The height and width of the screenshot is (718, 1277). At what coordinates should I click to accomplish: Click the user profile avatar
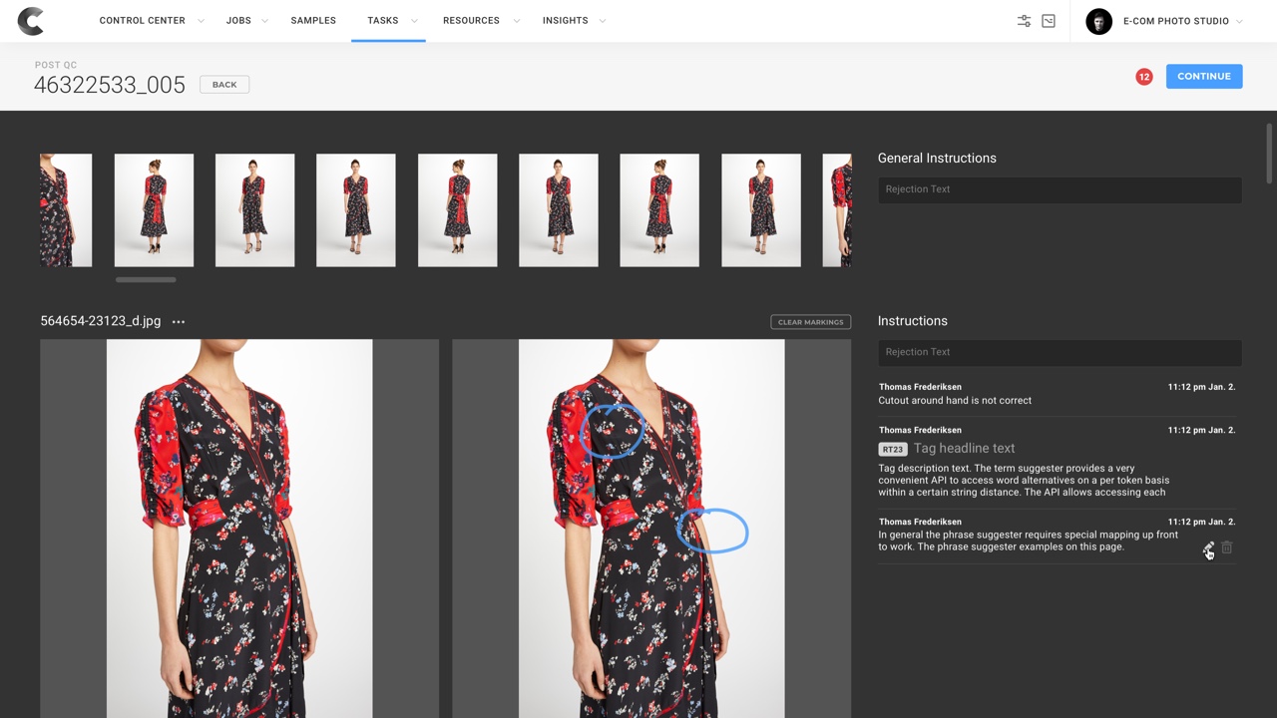pos(1098,21)
